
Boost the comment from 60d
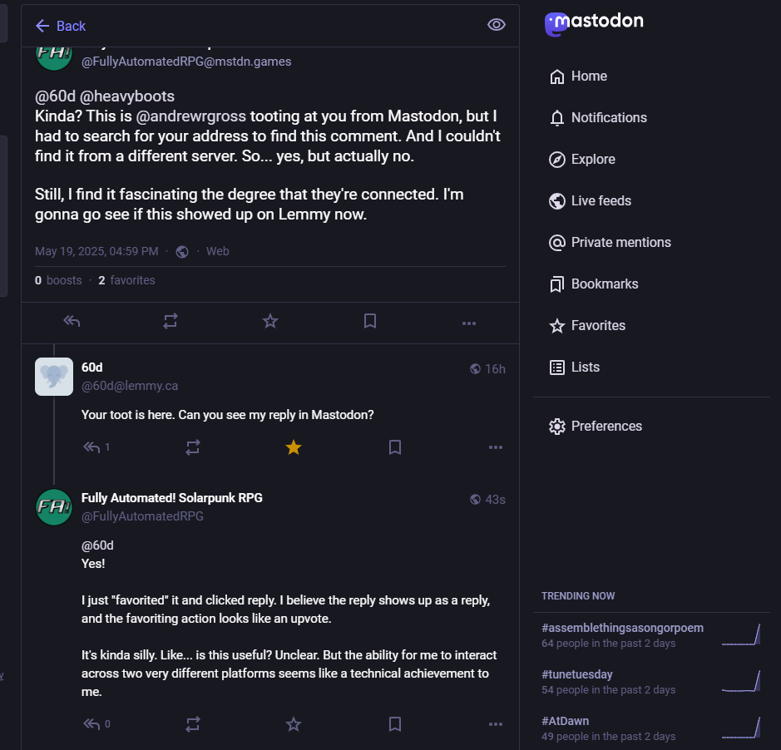click(193, 447)
